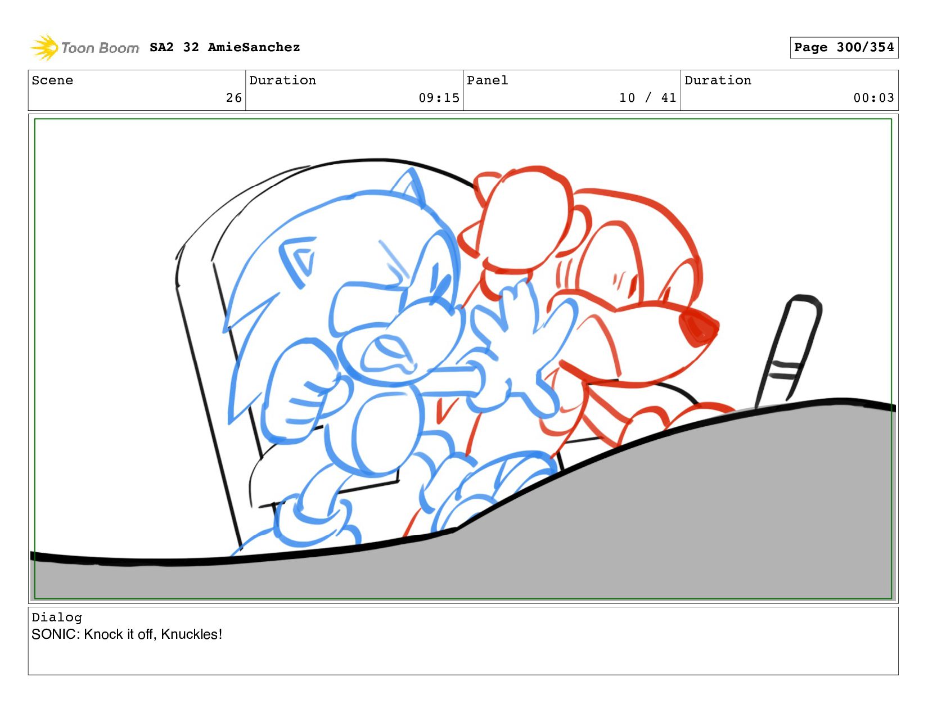Screen dimensions: 928x717
Task: Select the storyboard panel sketch thumbnail
Action: (x=463, y=359)
